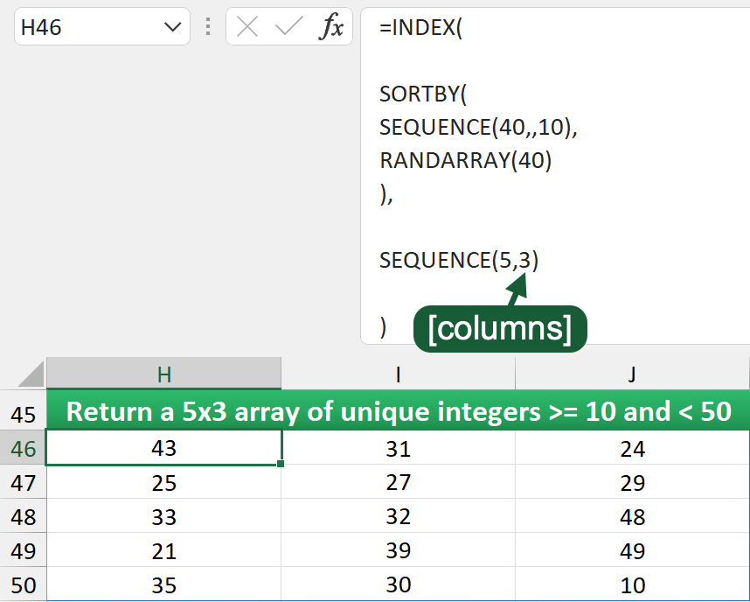
Task: Click the formula bar resize dots handle
Action: point(208,27)
